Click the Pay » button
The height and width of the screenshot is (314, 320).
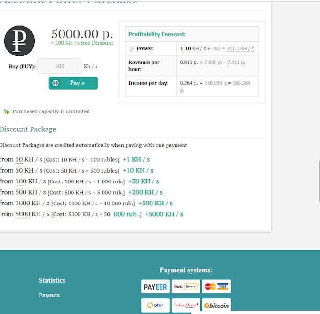click(73, 83)
